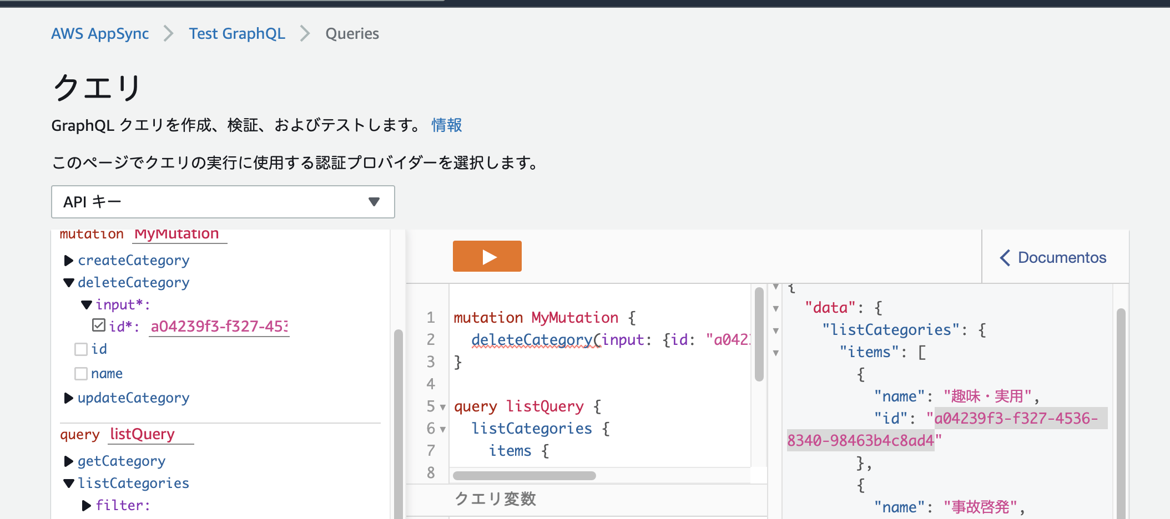Image resolution: width=1170 pixels, height=519 pixels.
Task: Check the name field checkbox
Action: pos(81,374)
